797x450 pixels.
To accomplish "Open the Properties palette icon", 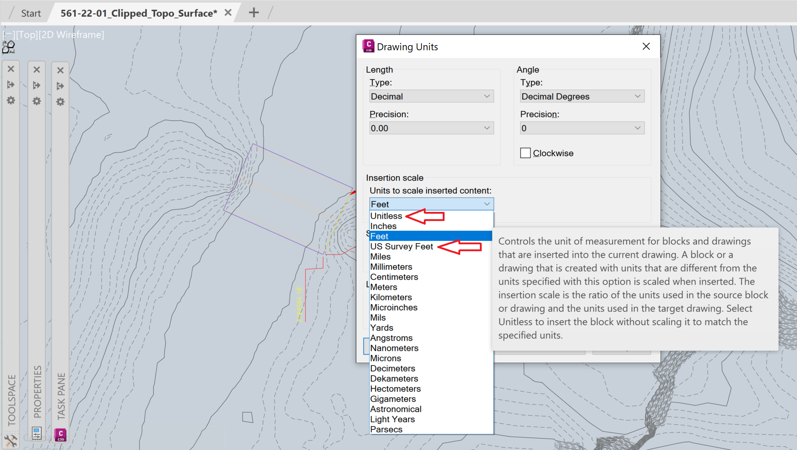I will click(x=36, y=434).
